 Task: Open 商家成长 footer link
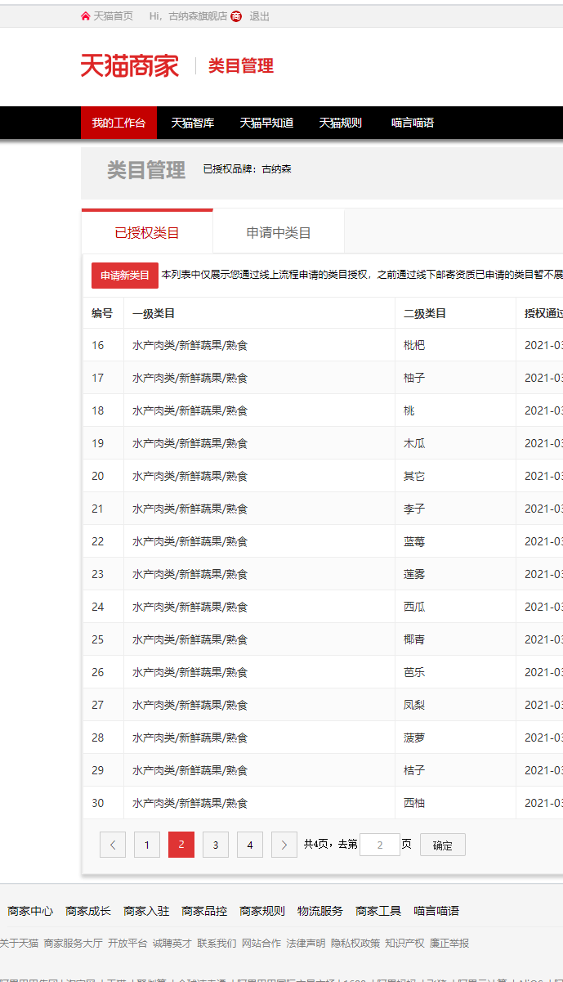pos(88,911)
